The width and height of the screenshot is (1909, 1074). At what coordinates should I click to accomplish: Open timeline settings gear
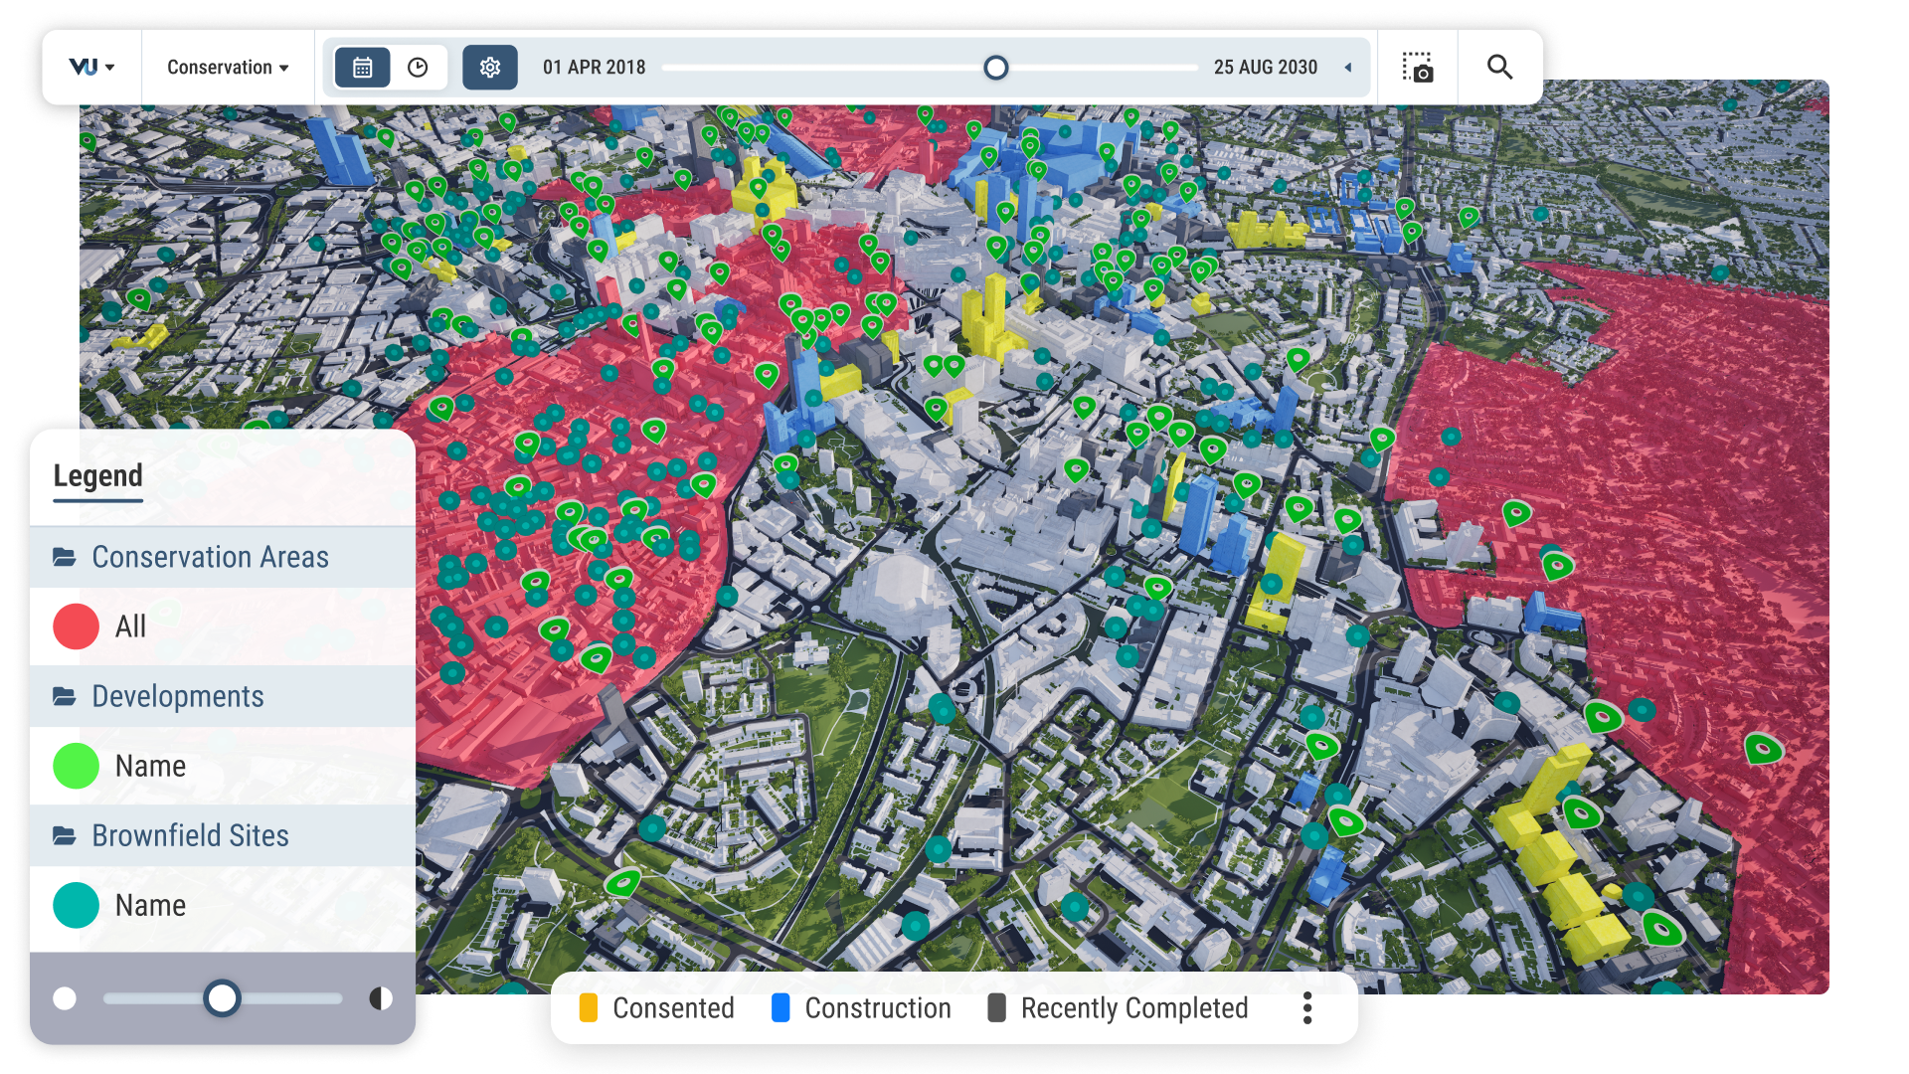[x=490, y=68]
